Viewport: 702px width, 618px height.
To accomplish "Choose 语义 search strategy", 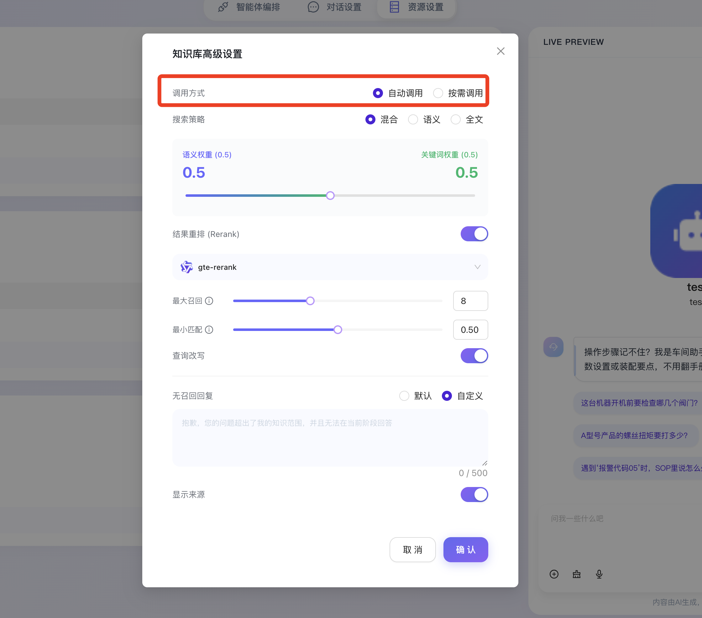I will point(413,119).
